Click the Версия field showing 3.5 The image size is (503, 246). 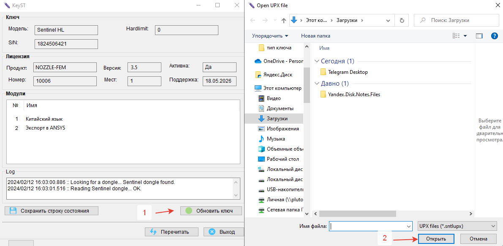coord(144,68)
